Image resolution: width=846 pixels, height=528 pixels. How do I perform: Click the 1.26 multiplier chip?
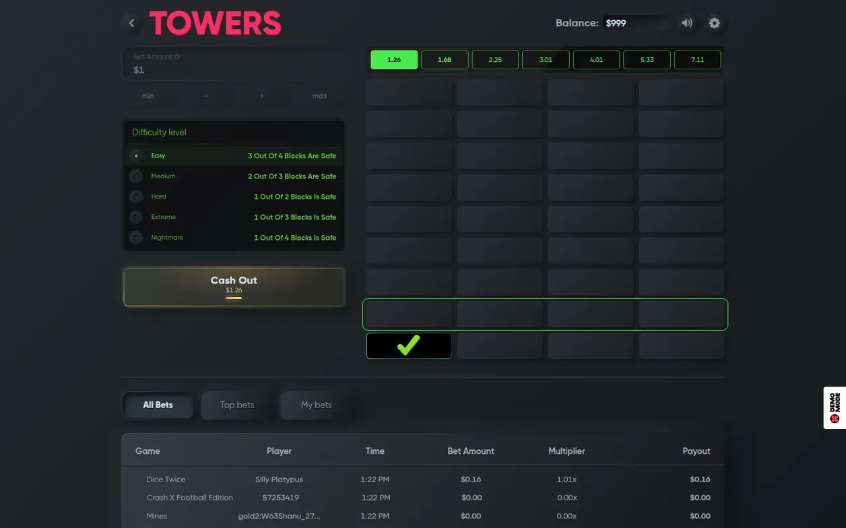[394, 60]
